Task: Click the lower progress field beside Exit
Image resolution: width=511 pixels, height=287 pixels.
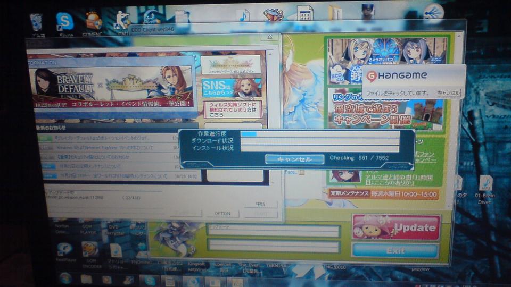Action: coord(274,246)
